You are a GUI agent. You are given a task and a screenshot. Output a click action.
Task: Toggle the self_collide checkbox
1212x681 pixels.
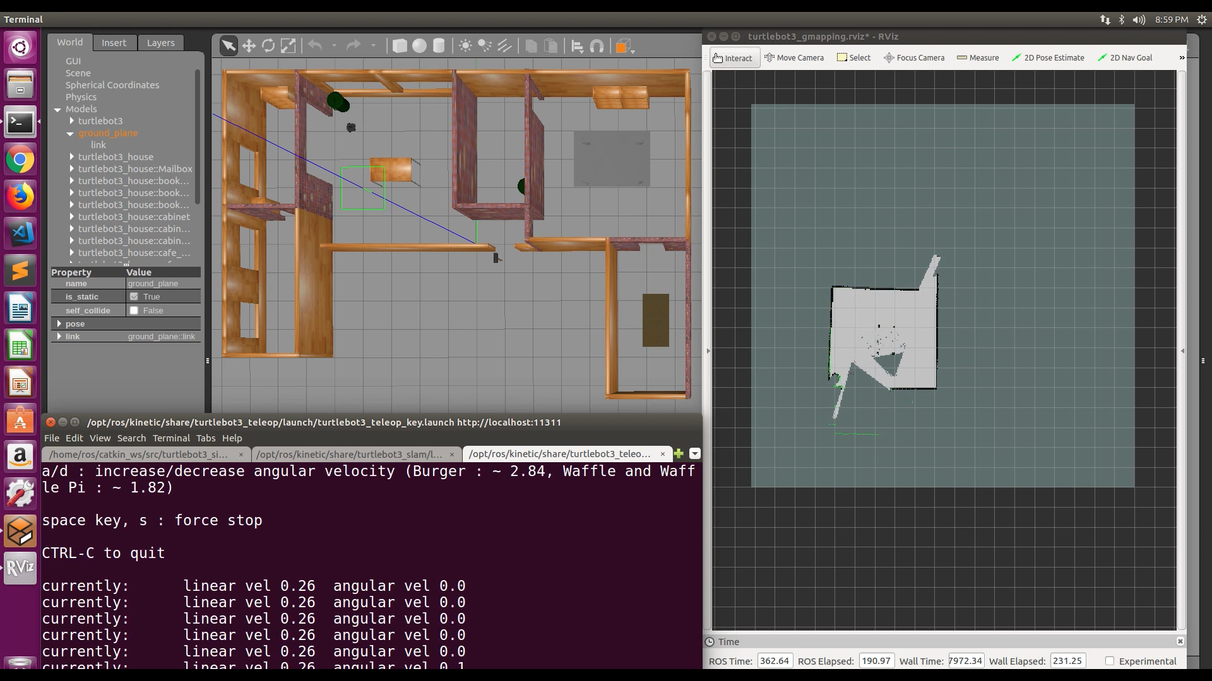tap(134, 310)
